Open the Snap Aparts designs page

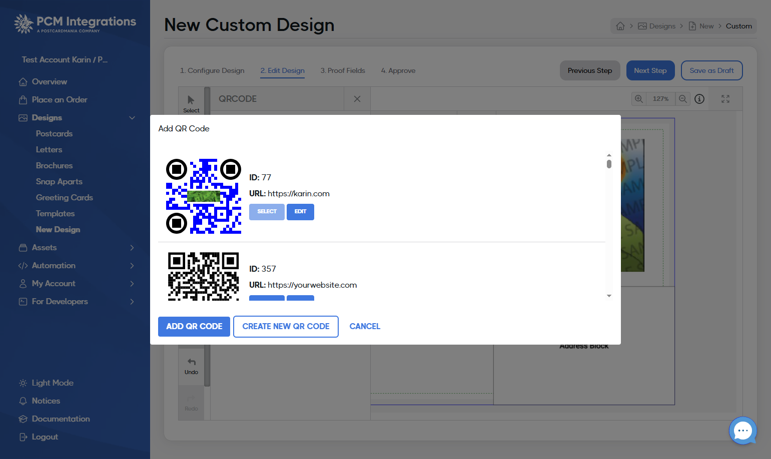(59, 181)
